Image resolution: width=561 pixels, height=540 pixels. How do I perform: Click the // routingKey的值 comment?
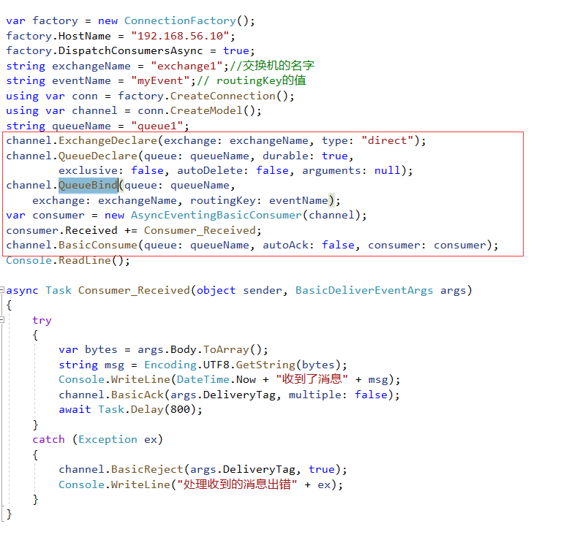(x=252, y=81)
